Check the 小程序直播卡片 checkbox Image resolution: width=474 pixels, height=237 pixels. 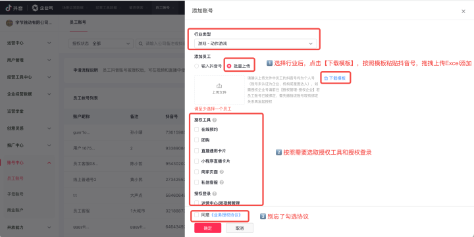pyautogui.click(x=196, y=161)
